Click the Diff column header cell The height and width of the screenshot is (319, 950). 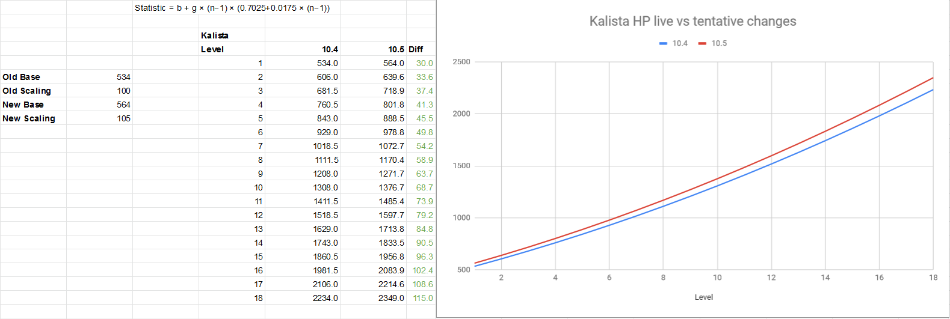[x=421, y=49]
